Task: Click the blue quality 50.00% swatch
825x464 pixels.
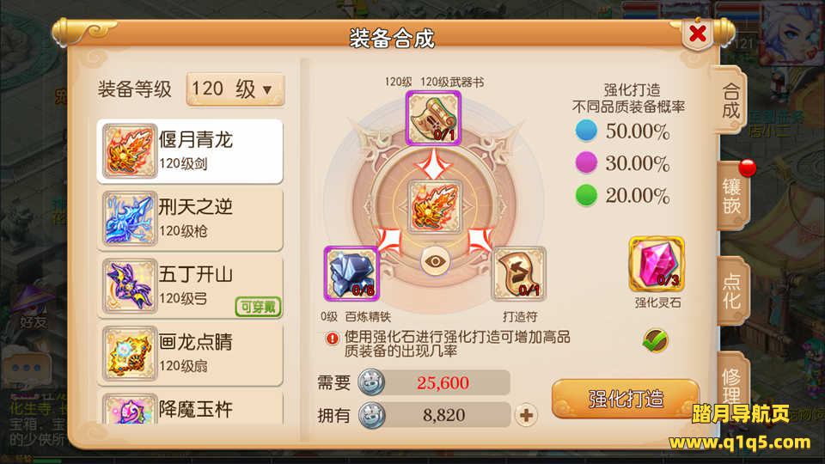Action: pyautogui.click(x=586, y=131)
